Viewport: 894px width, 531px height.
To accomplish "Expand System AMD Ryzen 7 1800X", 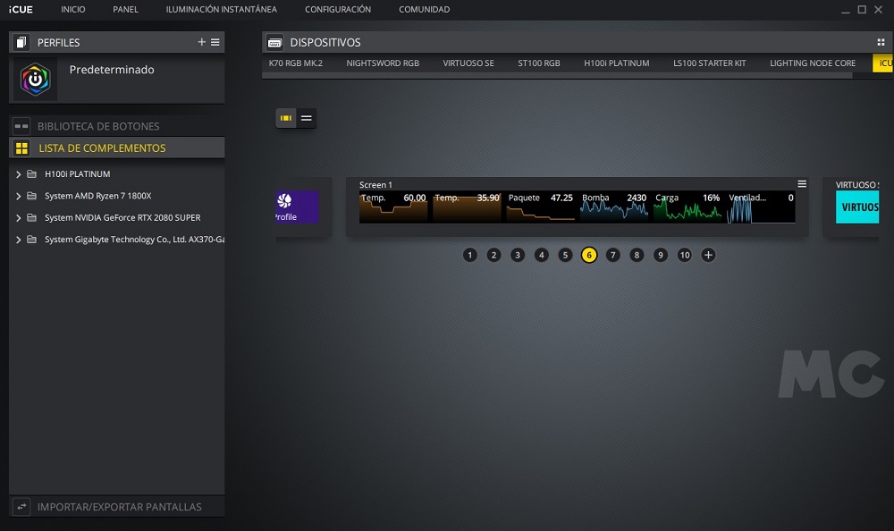I will point(19,196).
